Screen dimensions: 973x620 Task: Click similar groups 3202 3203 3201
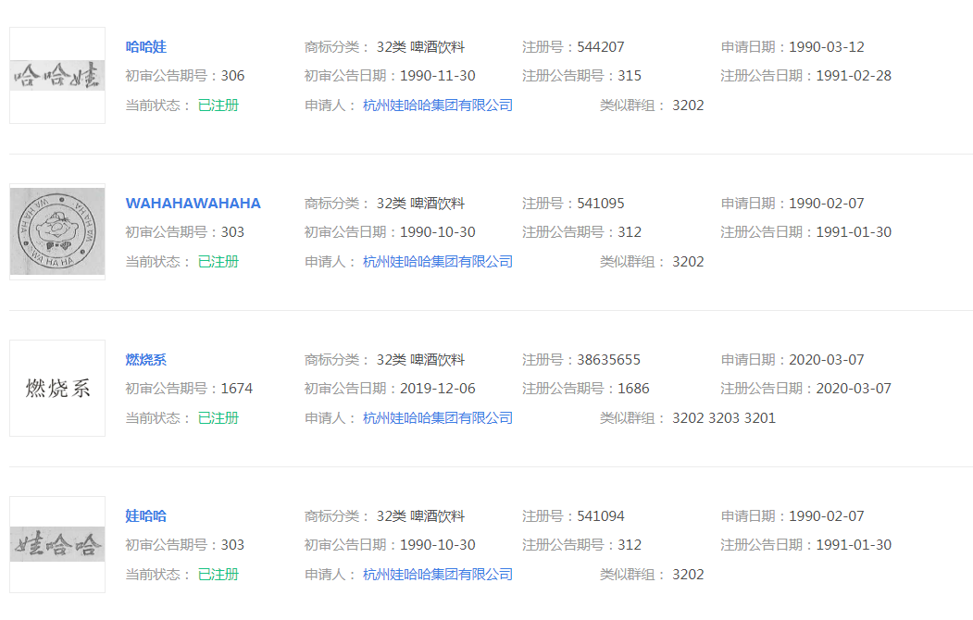[x=724, y=418]
